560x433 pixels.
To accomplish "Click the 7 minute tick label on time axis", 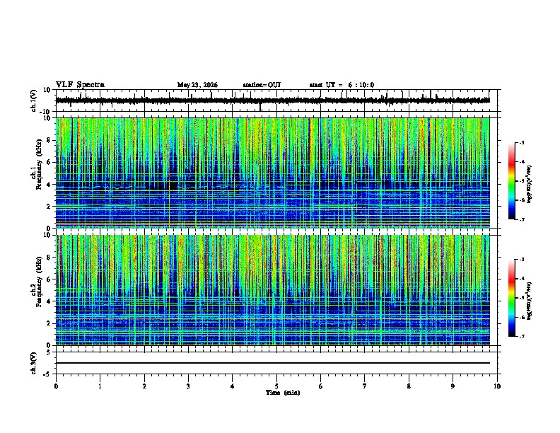I will click(x=365, y=386).
